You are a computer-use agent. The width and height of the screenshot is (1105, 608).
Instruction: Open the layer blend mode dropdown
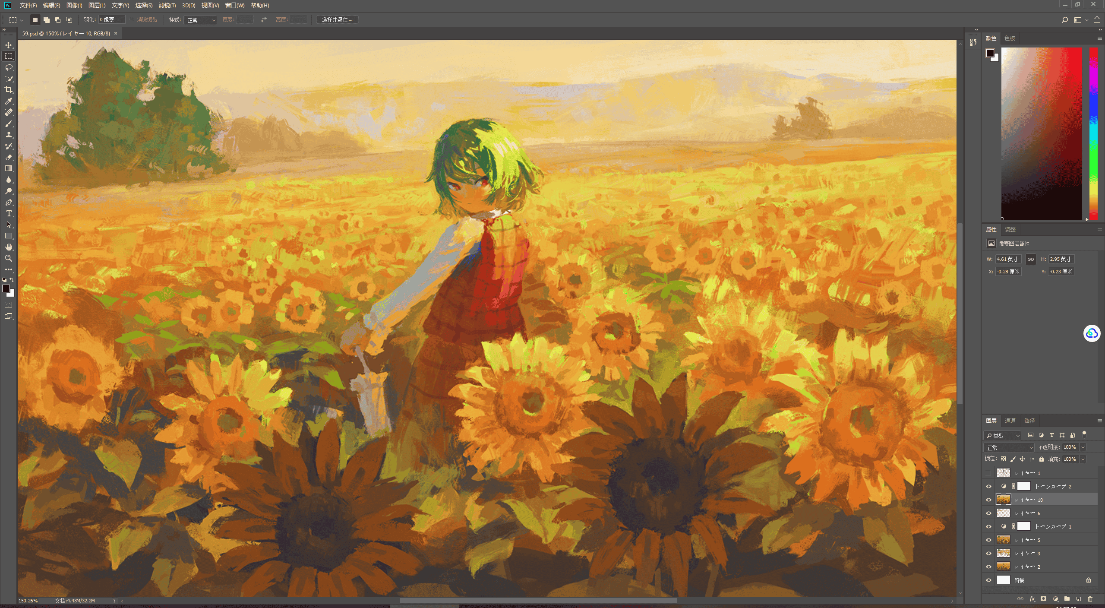[x=1009, y=447]
